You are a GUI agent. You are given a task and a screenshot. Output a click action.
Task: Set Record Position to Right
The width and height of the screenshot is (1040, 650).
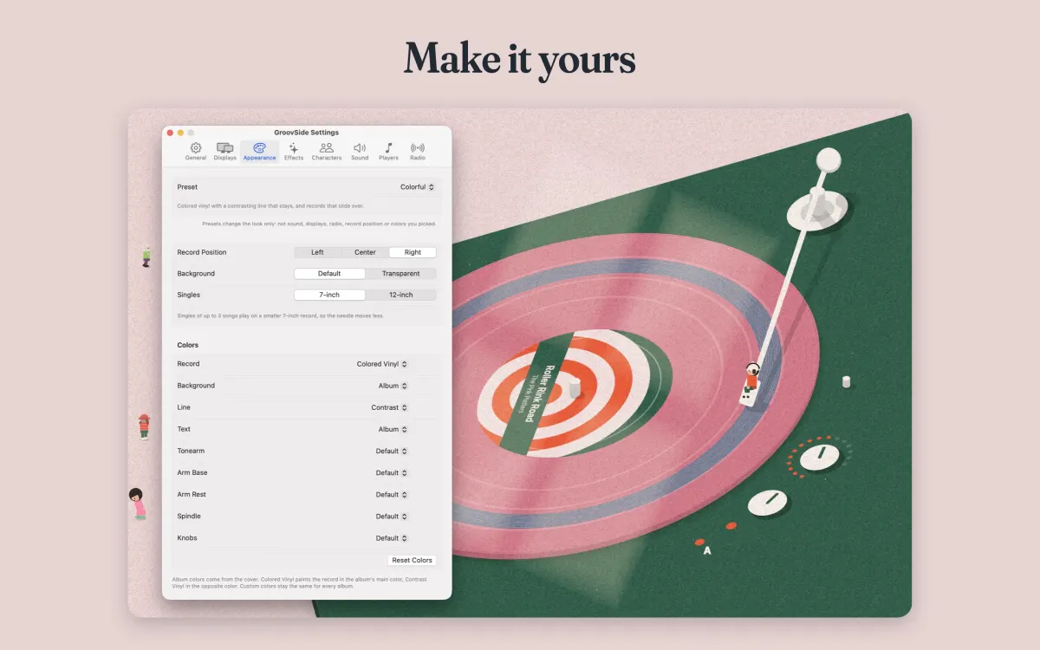[413, 252]
